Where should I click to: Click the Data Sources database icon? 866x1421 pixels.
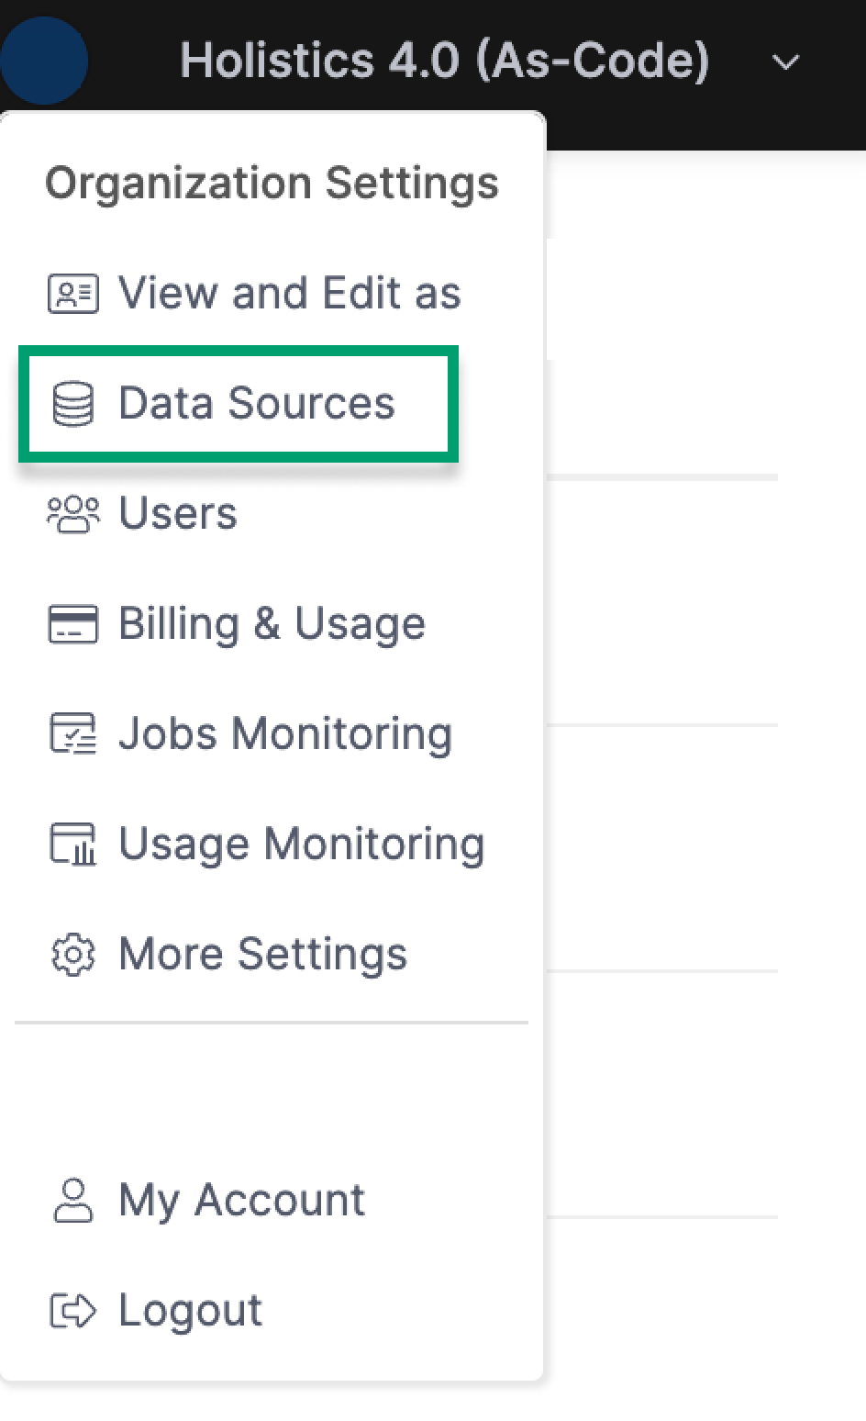point(72,404)
